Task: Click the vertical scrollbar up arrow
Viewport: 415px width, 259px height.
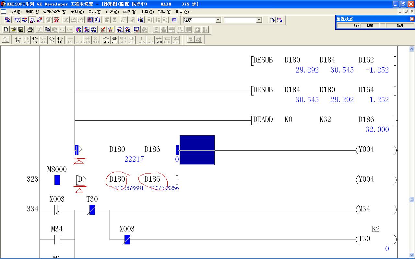Action: click(411, 49)
